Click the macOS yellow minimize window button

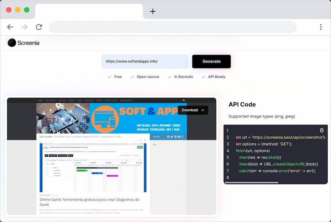click(x=18, y=10)
